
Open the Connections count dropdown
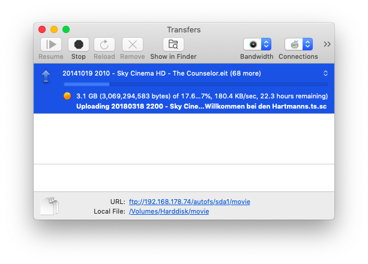tap(298, 44)
